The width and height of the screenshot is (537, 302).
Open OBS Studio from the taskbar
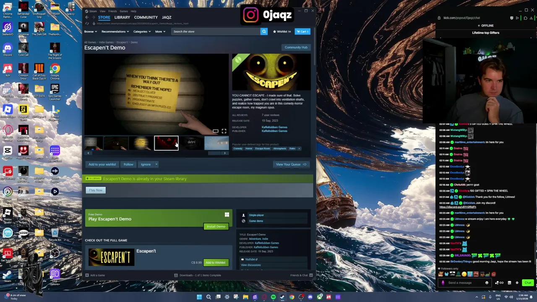click(301, 297)
